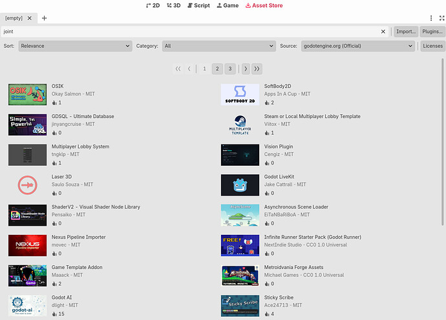Open the Sticky Scribe asset thumbnail
The image size is (446, 320).
pos(240,306)
